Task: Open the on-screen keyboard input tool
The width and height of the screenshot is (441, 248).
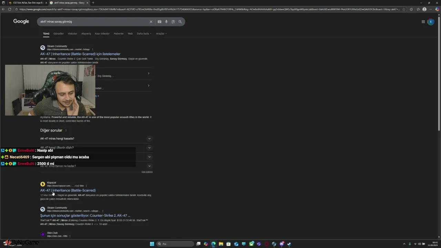Action: (x=159, y=22)
